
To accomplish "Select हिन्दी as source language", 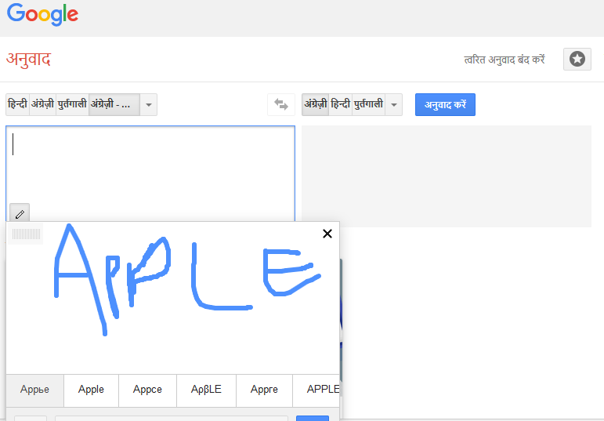I will [x=18, y=104].
